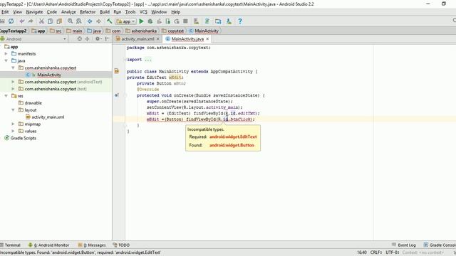Click the Synchronize refresh icon
The image size is (456, 256).
point(11,21)
